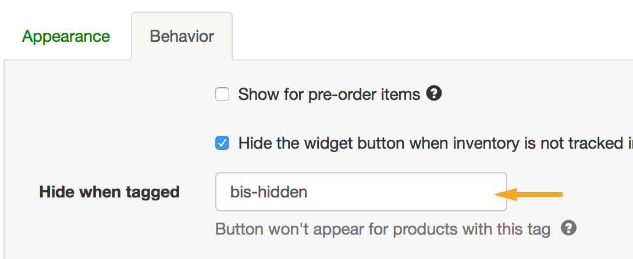Switch to the Appearance tab

coord(66,37)
